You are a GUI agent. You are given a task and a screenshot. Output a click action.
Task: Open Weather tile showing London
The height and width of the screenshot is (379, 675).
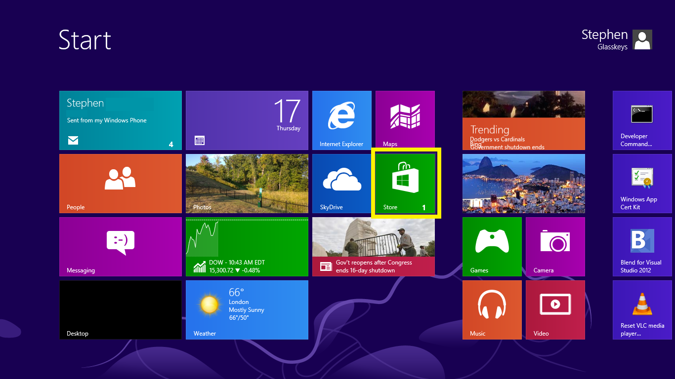point(247,309)
